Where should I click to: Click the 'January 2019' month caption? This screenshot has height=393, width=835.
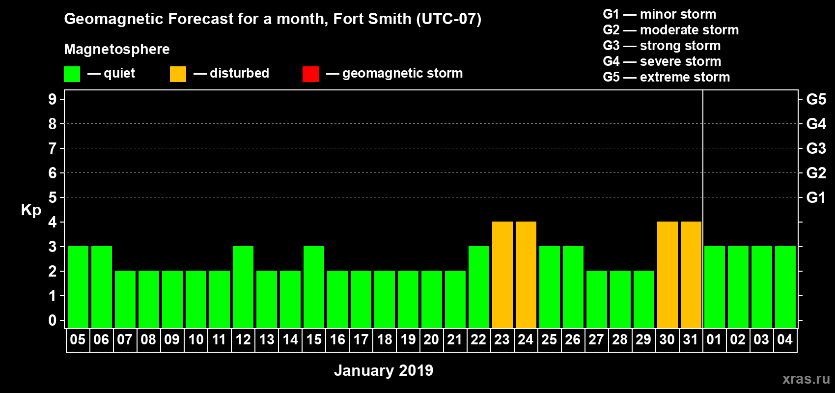[384, 370]
